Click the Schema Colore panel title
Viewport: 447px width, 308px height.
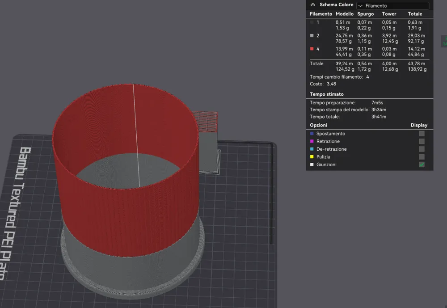pos(336,4)
